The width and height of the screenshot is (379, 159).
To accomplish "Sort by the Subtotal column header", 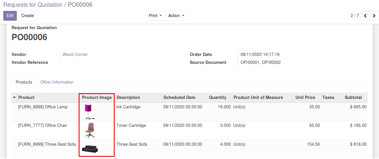I will point(353,97).
